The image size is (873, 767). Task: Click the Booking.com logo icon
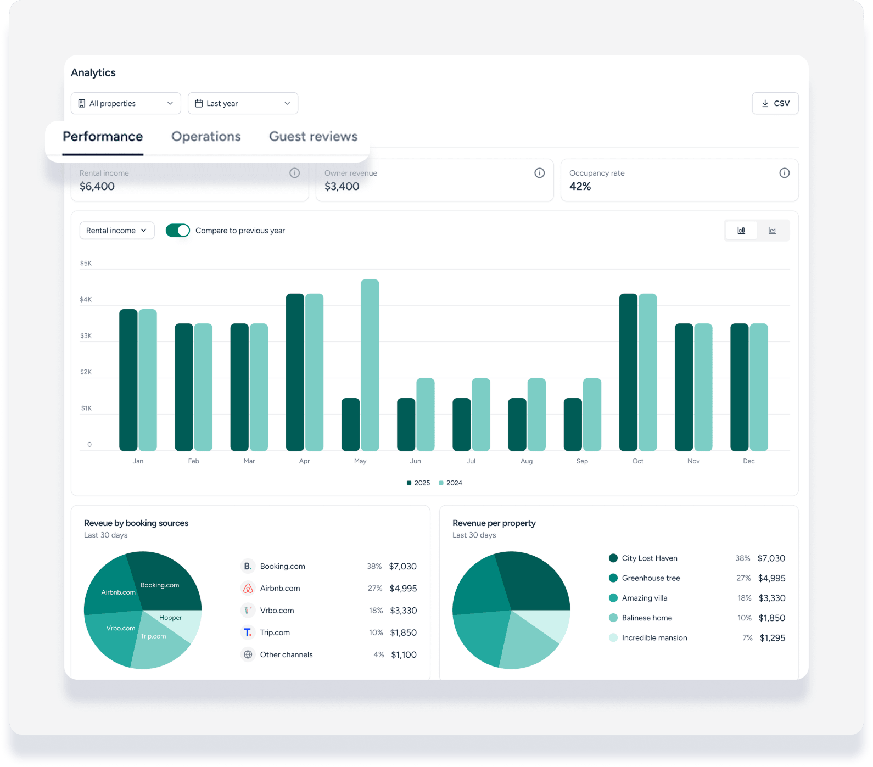click(x=248, y=566)
